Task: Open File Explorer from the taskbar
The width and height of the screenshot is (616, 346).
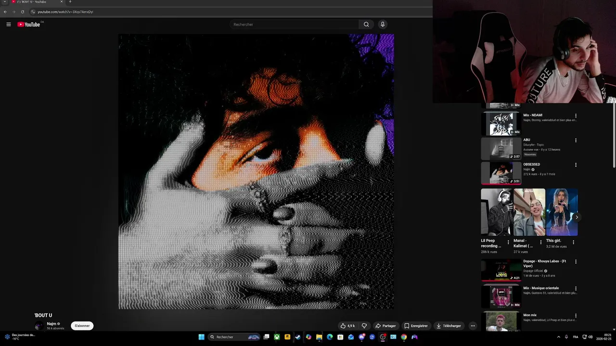Action: click(x=319, y=337)
